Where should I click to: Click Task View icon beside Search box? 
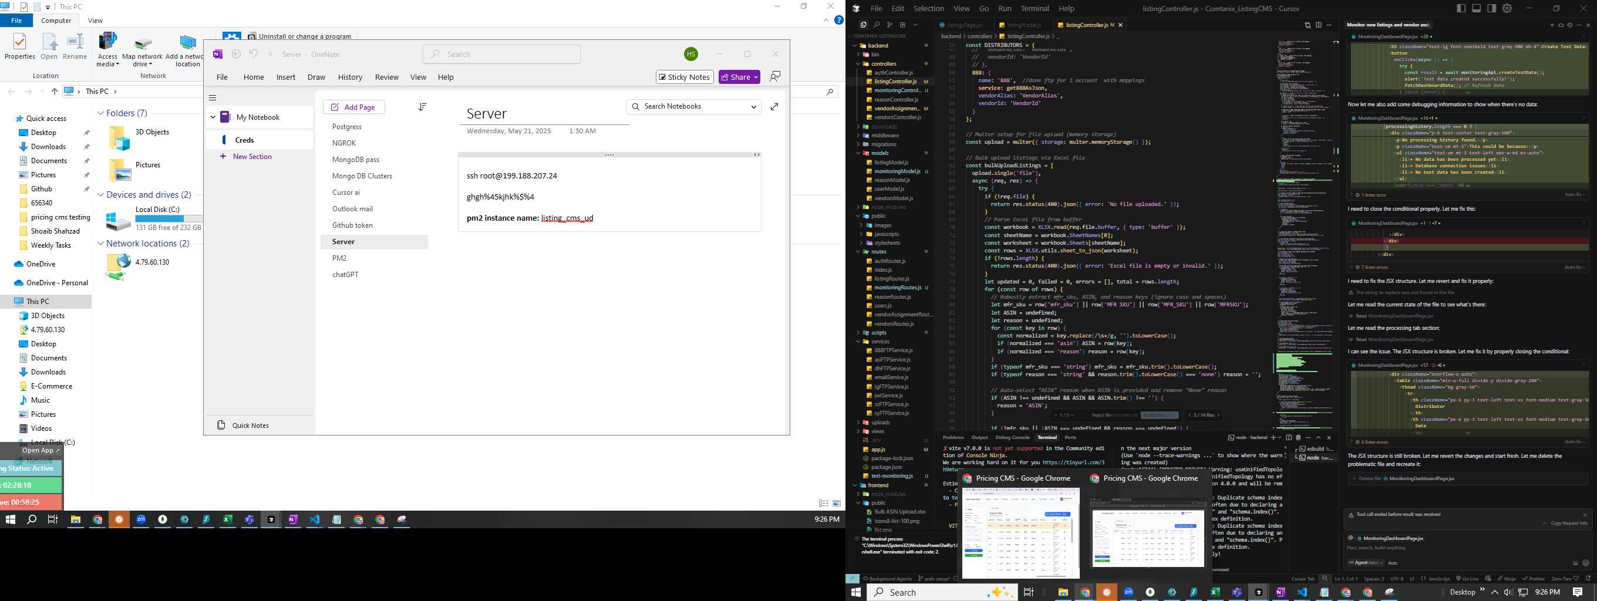tap(1029, 592)
